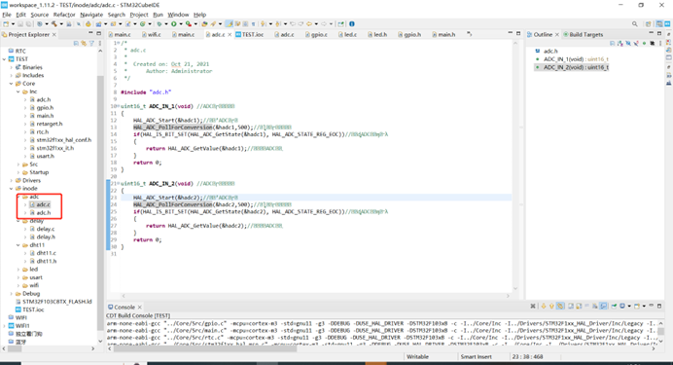
Task: Show hidden editor tabs overflow chevron
Action: 469,34
